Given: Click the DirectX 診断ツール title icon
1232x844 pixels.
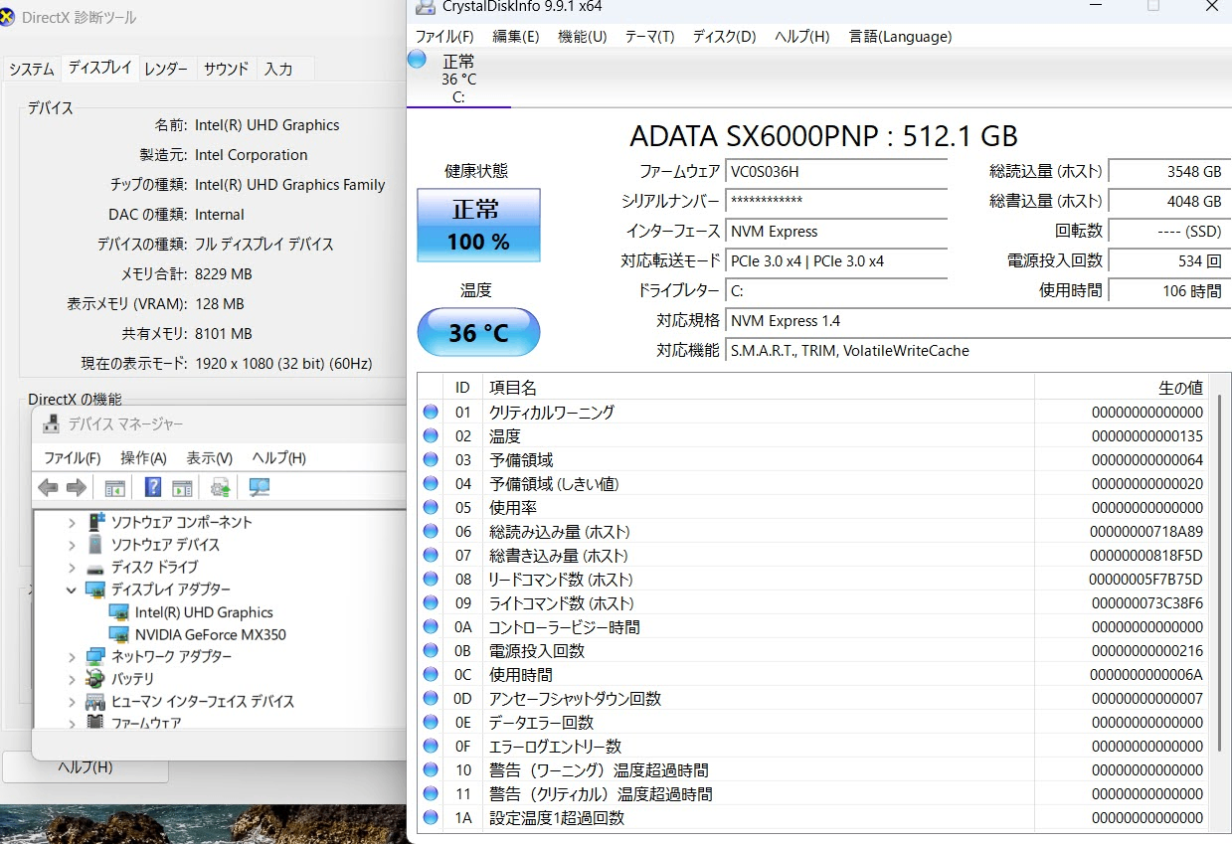Looking at the screenshot, I should [x=7, y=17].
